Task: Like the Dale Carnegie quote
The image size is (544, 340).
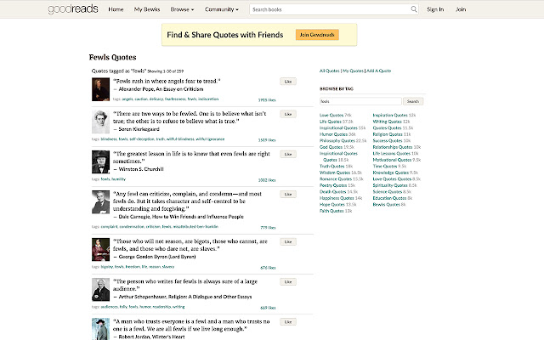Action: (288, 195)
